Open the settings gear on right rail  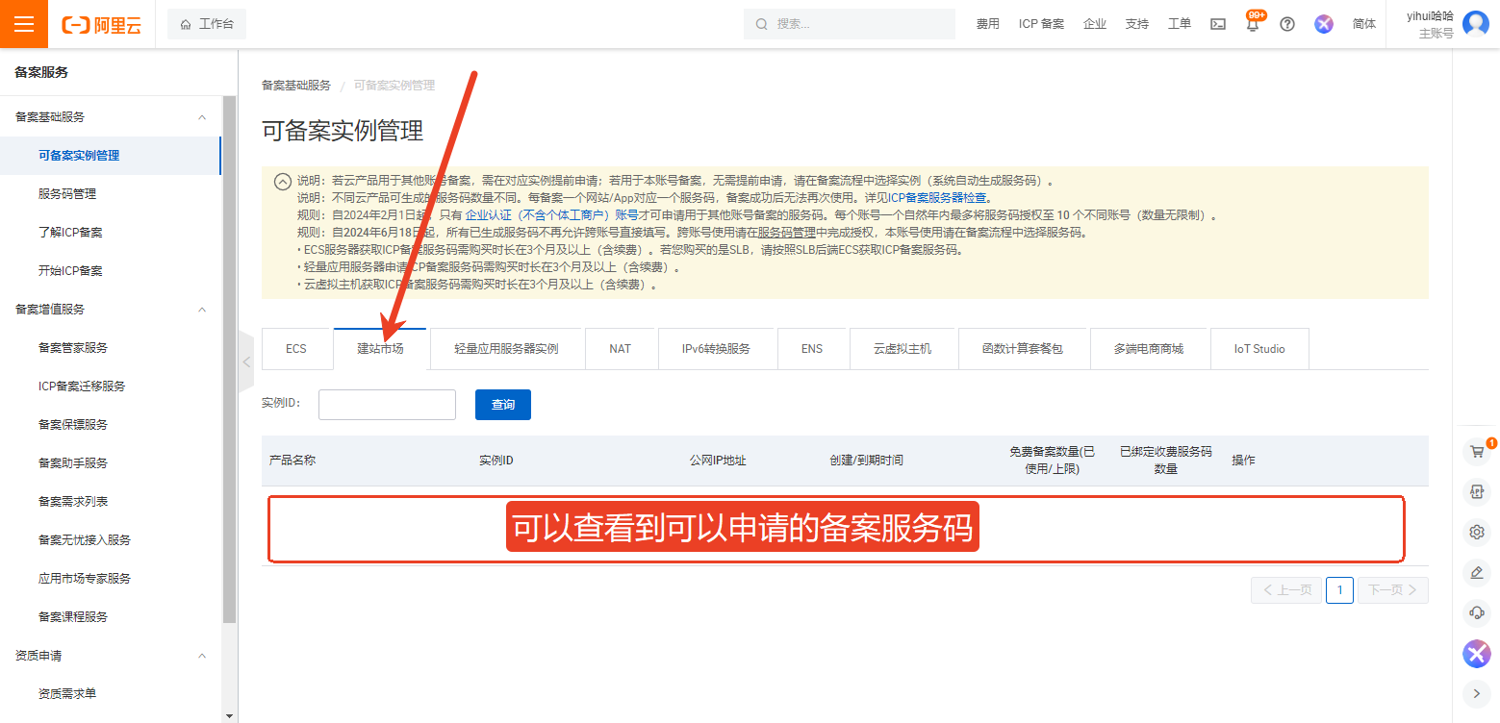click(x=1476, y=533)
